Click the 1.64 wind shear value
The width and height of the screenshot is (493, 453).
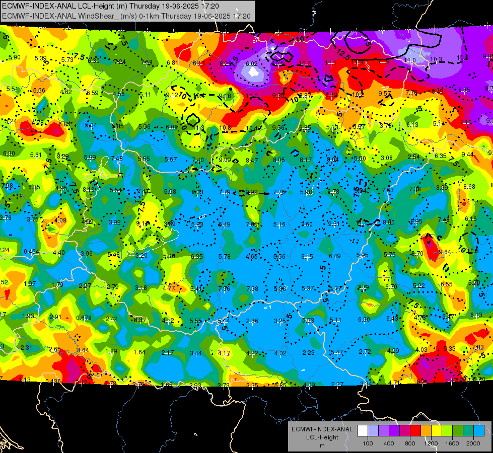139,352
